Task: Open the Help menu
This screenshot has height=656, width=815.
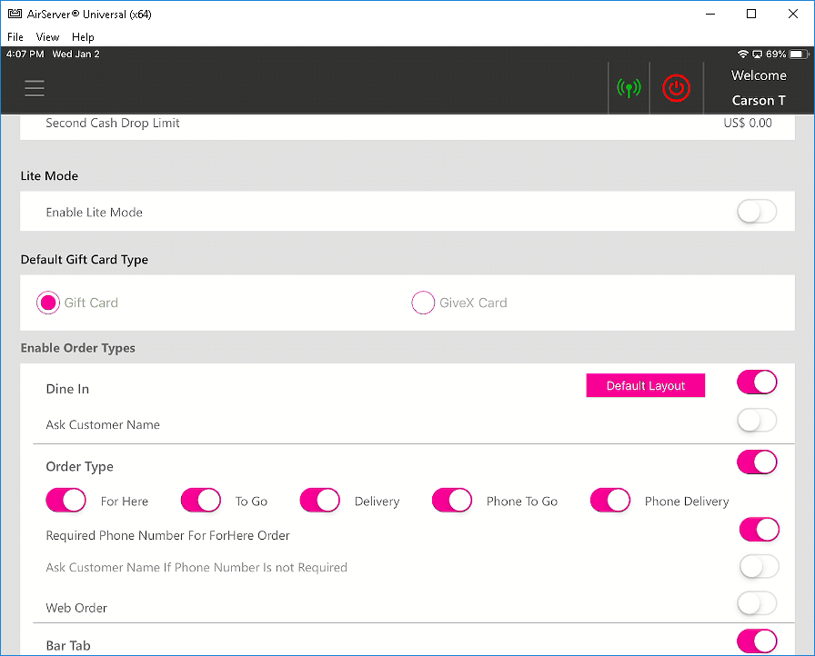Action: coord(83,37)
